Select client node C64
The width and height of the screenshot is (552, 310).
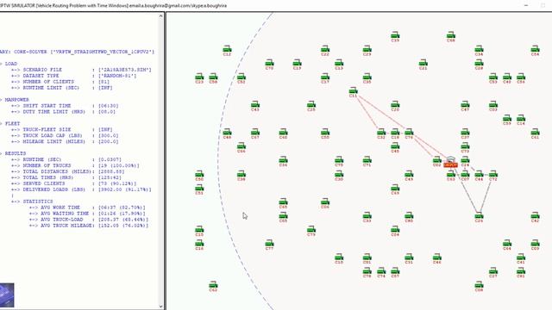pyautogui.click(x=507, y=244)
